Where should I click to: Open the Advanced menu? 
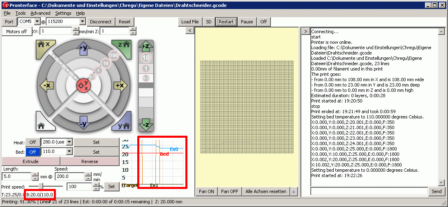click(x=40, y=13)
